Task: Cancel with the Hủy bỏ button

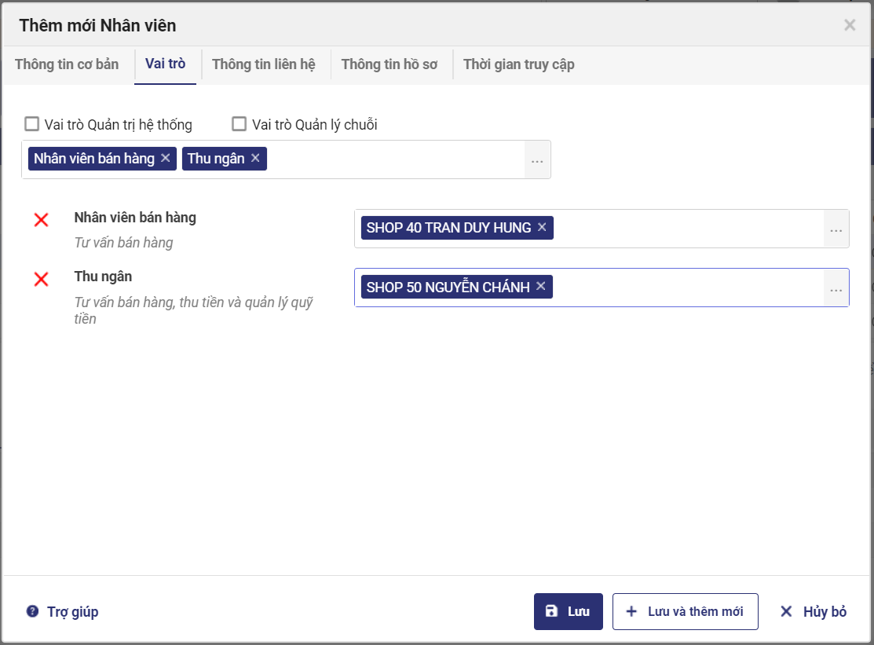Action: coord(813,611)
